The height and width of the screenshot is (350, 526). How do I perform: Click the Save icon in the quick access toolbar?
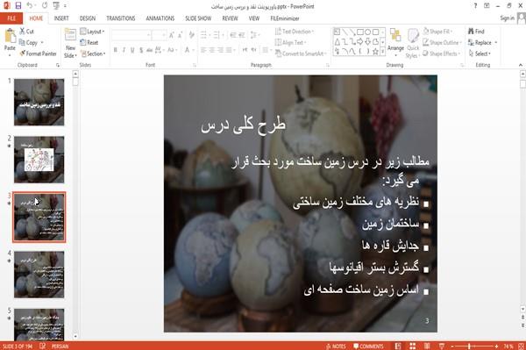coord(18,6)
